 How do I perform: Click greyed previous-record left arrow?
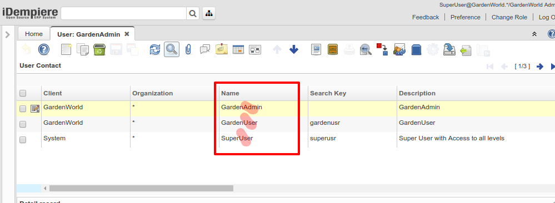tap(504, 67)
